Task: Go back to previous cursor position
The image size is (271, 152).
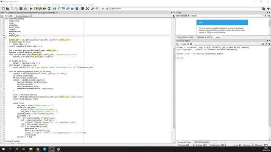Action: tap(103, 8)
